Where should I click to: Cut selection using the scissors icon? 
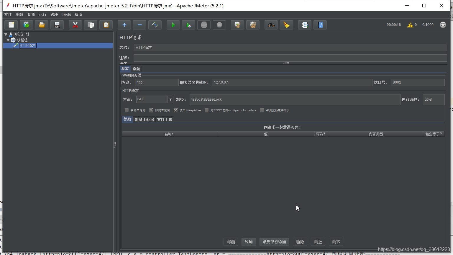[75, 25]
